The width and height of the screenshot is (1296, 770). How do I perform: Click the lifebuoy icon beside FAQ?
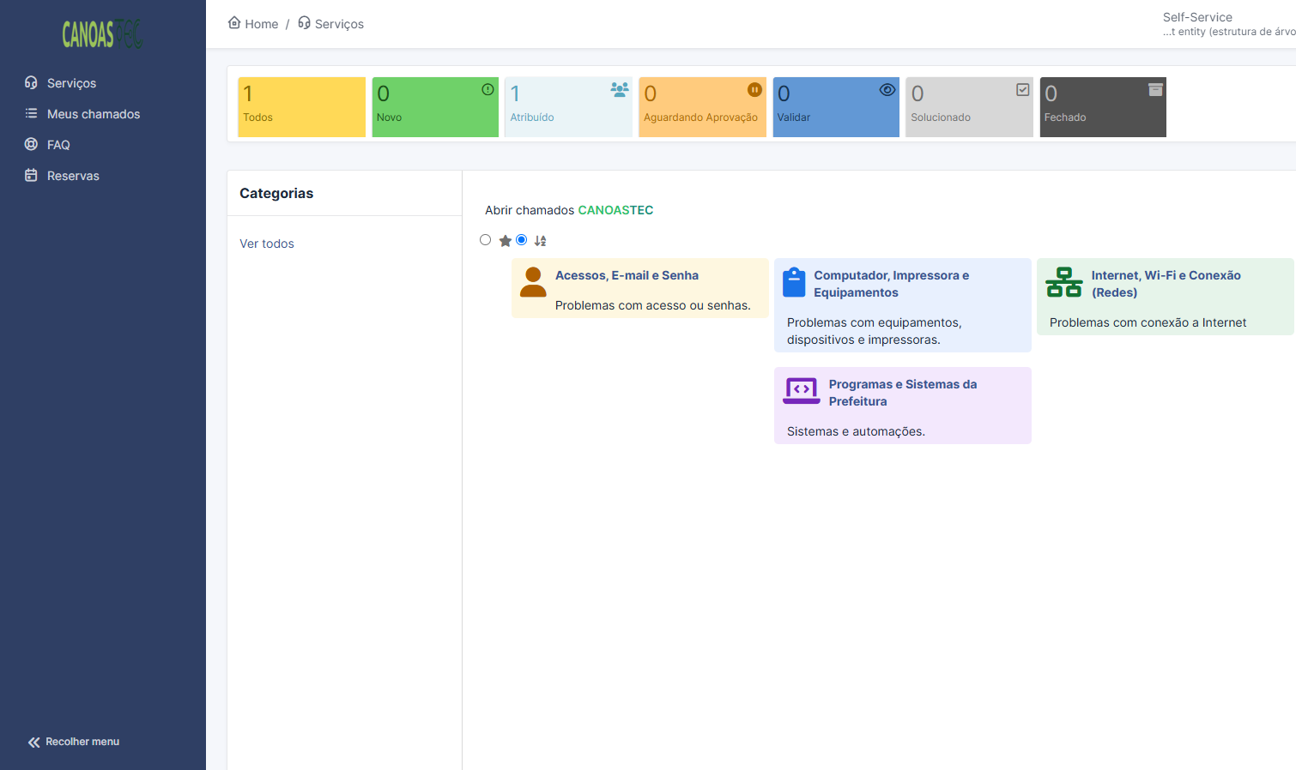click(31, 144)
